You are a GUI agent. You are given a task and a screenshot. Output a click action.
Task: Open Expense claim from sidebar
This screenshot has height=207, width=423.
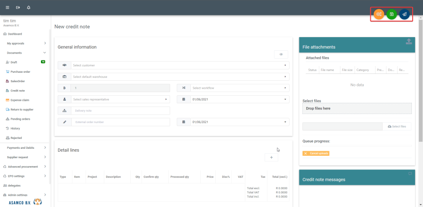20,100
